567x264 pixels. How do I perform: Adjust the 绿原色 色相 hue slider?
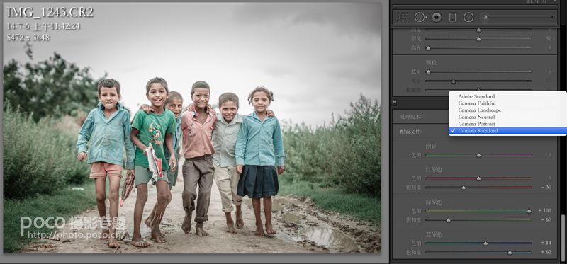click(x=478, y=210)
